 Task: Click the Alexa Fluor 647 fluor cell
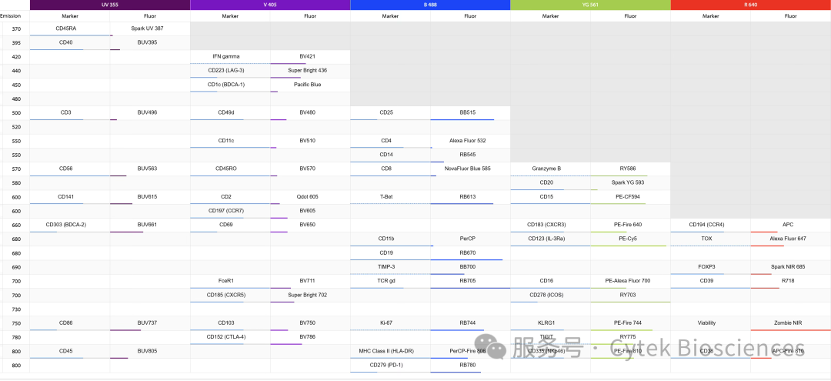(791, 239)
